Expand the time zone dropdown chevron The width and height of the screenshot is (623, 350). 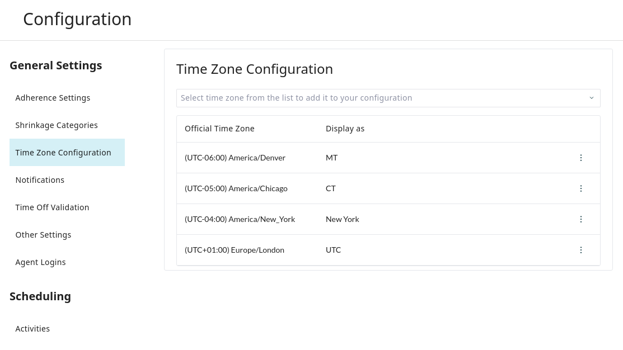click(x=591, y=98)
